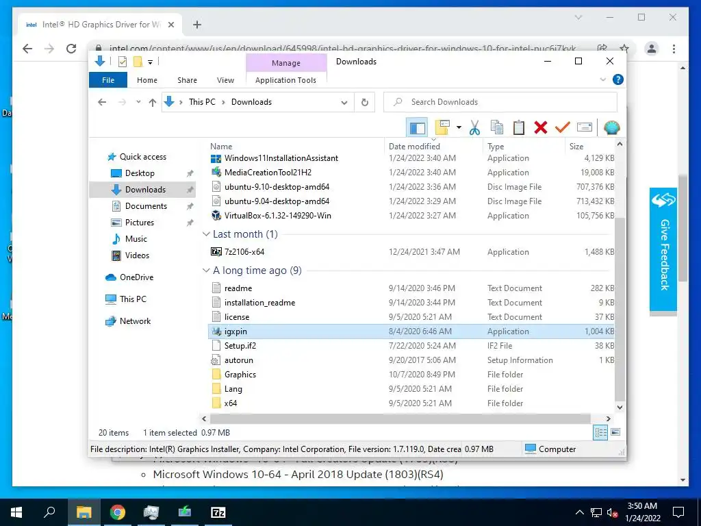The width and height of the screenshot is (701, 526).
Task: Open the Home ribbon tab
Action: 147,80
